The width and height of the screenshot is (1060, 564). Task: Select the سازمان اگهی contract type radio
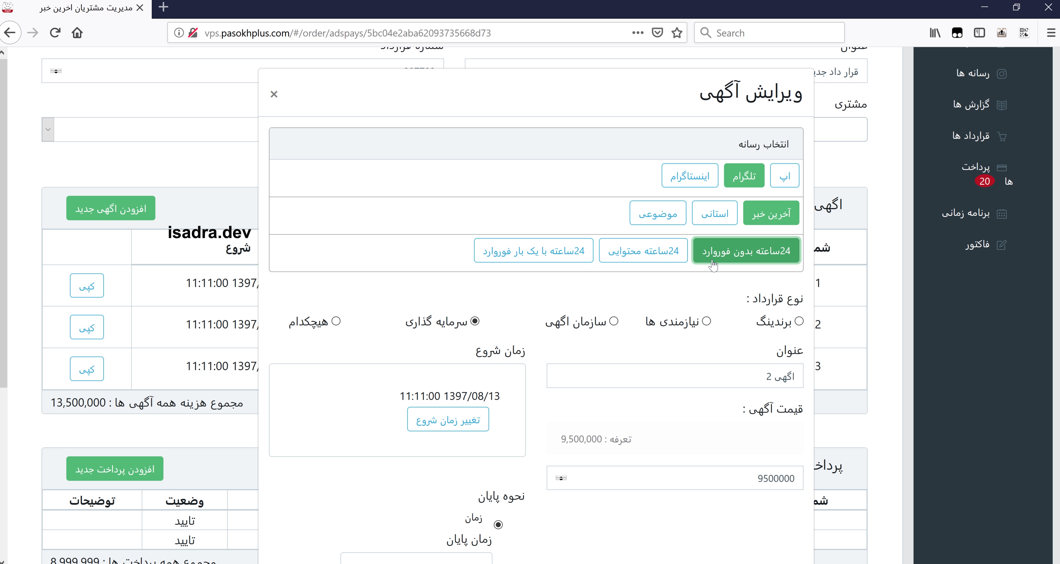click(614, 321)
